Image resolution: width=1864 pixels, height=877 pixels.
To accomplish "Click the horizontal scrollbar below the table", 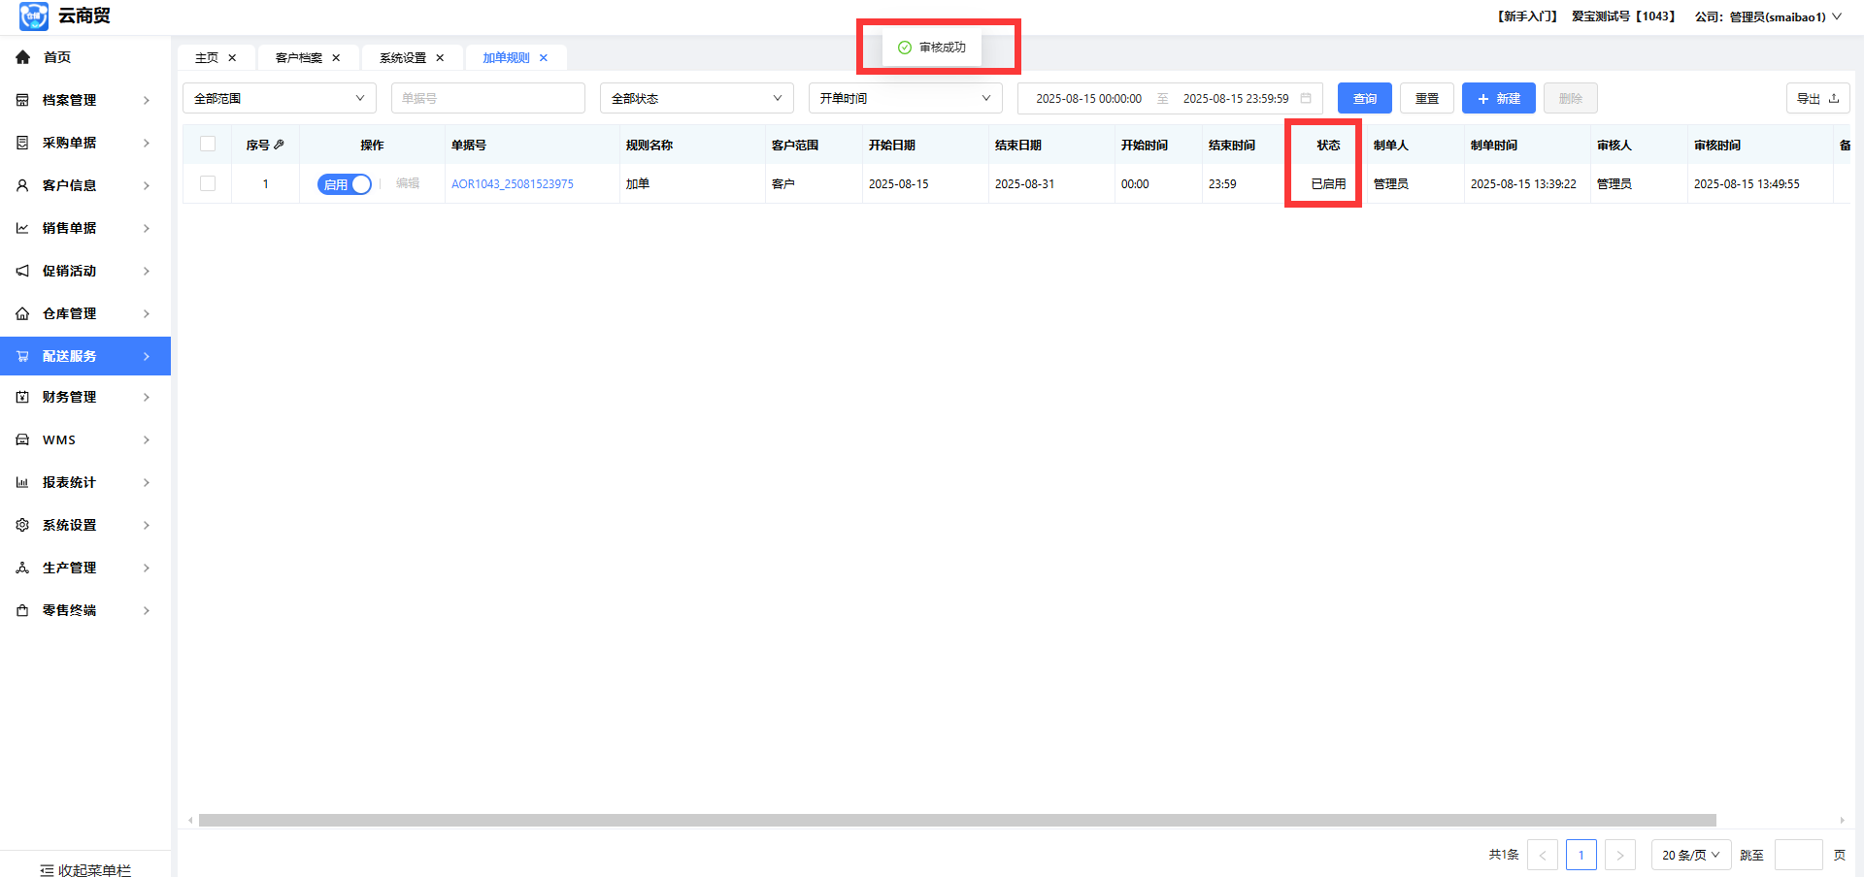I will pyautogui.click(x=956, y=821).
